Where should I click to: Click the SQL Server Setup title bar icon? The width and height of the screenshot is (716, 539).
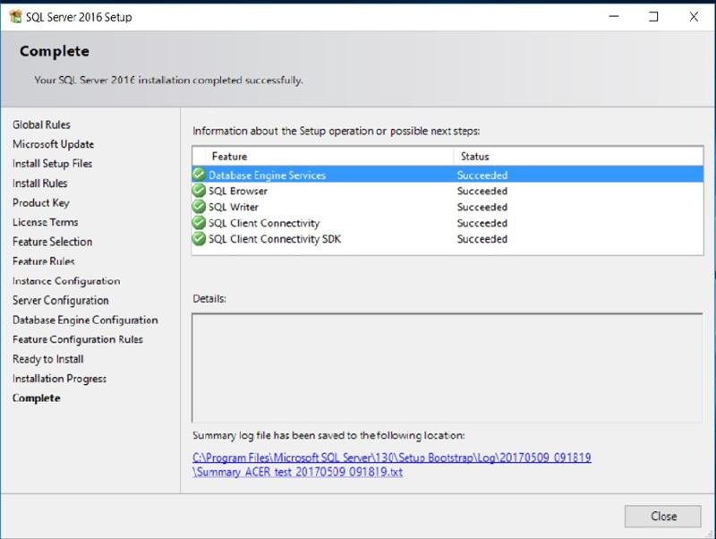[14, 16]
